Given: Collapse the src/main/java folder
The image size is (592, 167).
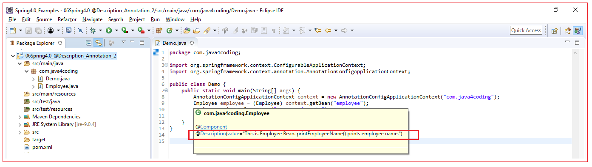Looking at the screenshot, I should click(20, 63).
